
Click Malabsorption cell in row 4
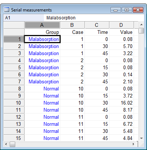click(42, 60)
